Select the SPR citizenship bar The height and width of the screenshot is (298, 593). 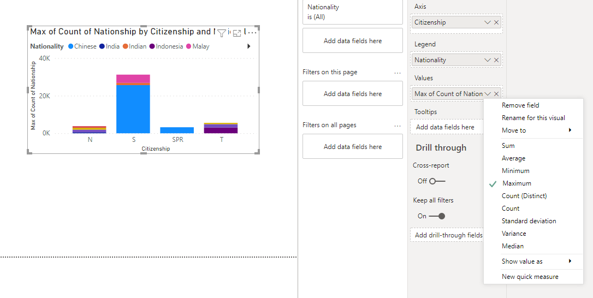[177, 130]
